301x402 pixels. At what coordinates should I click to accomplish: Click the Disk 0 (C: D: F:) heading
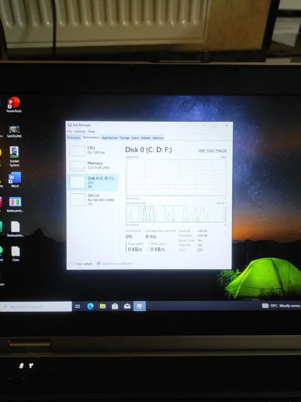tap(148, 150)
